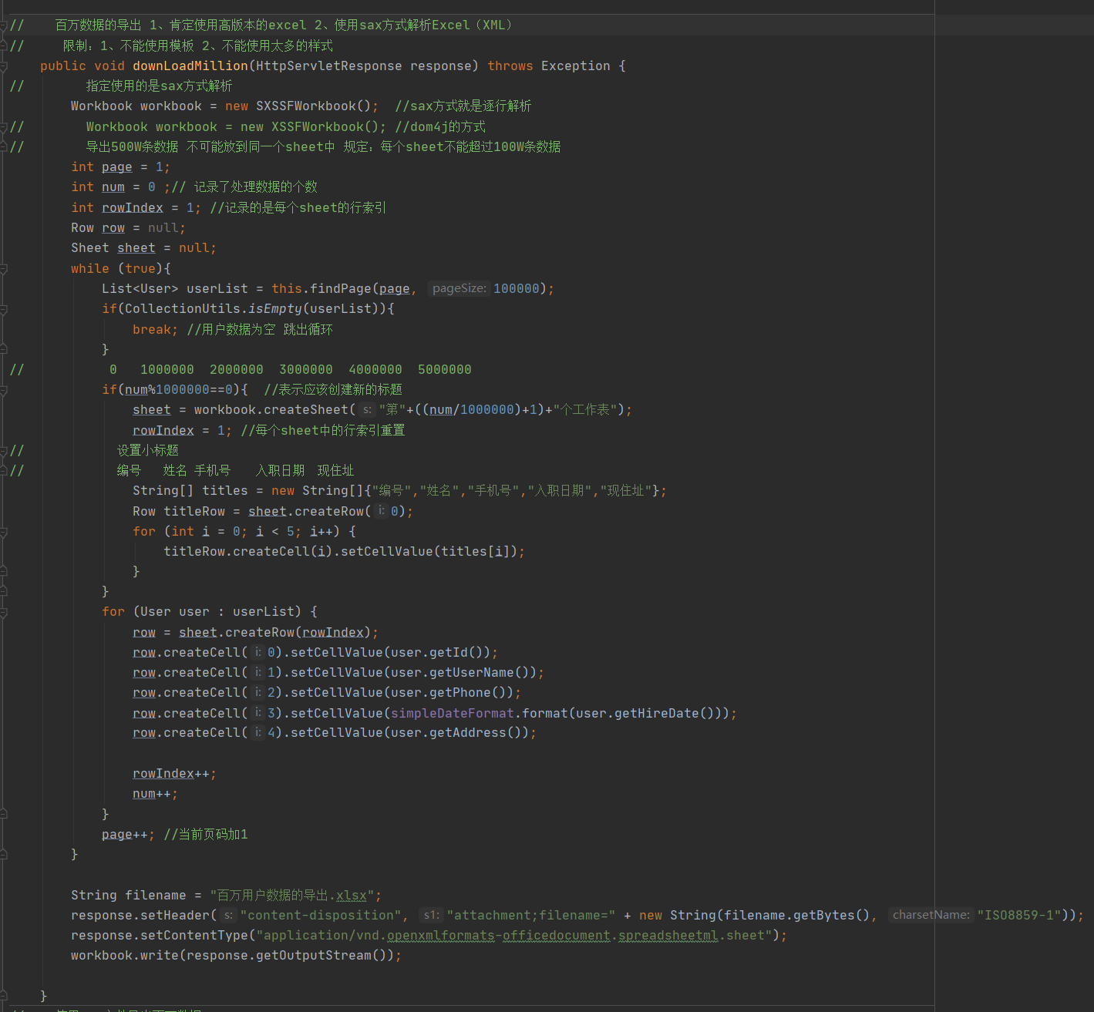Click simpleDateFormat identifier
The height and width of the screenshot is (1012, 1094).
453,714
